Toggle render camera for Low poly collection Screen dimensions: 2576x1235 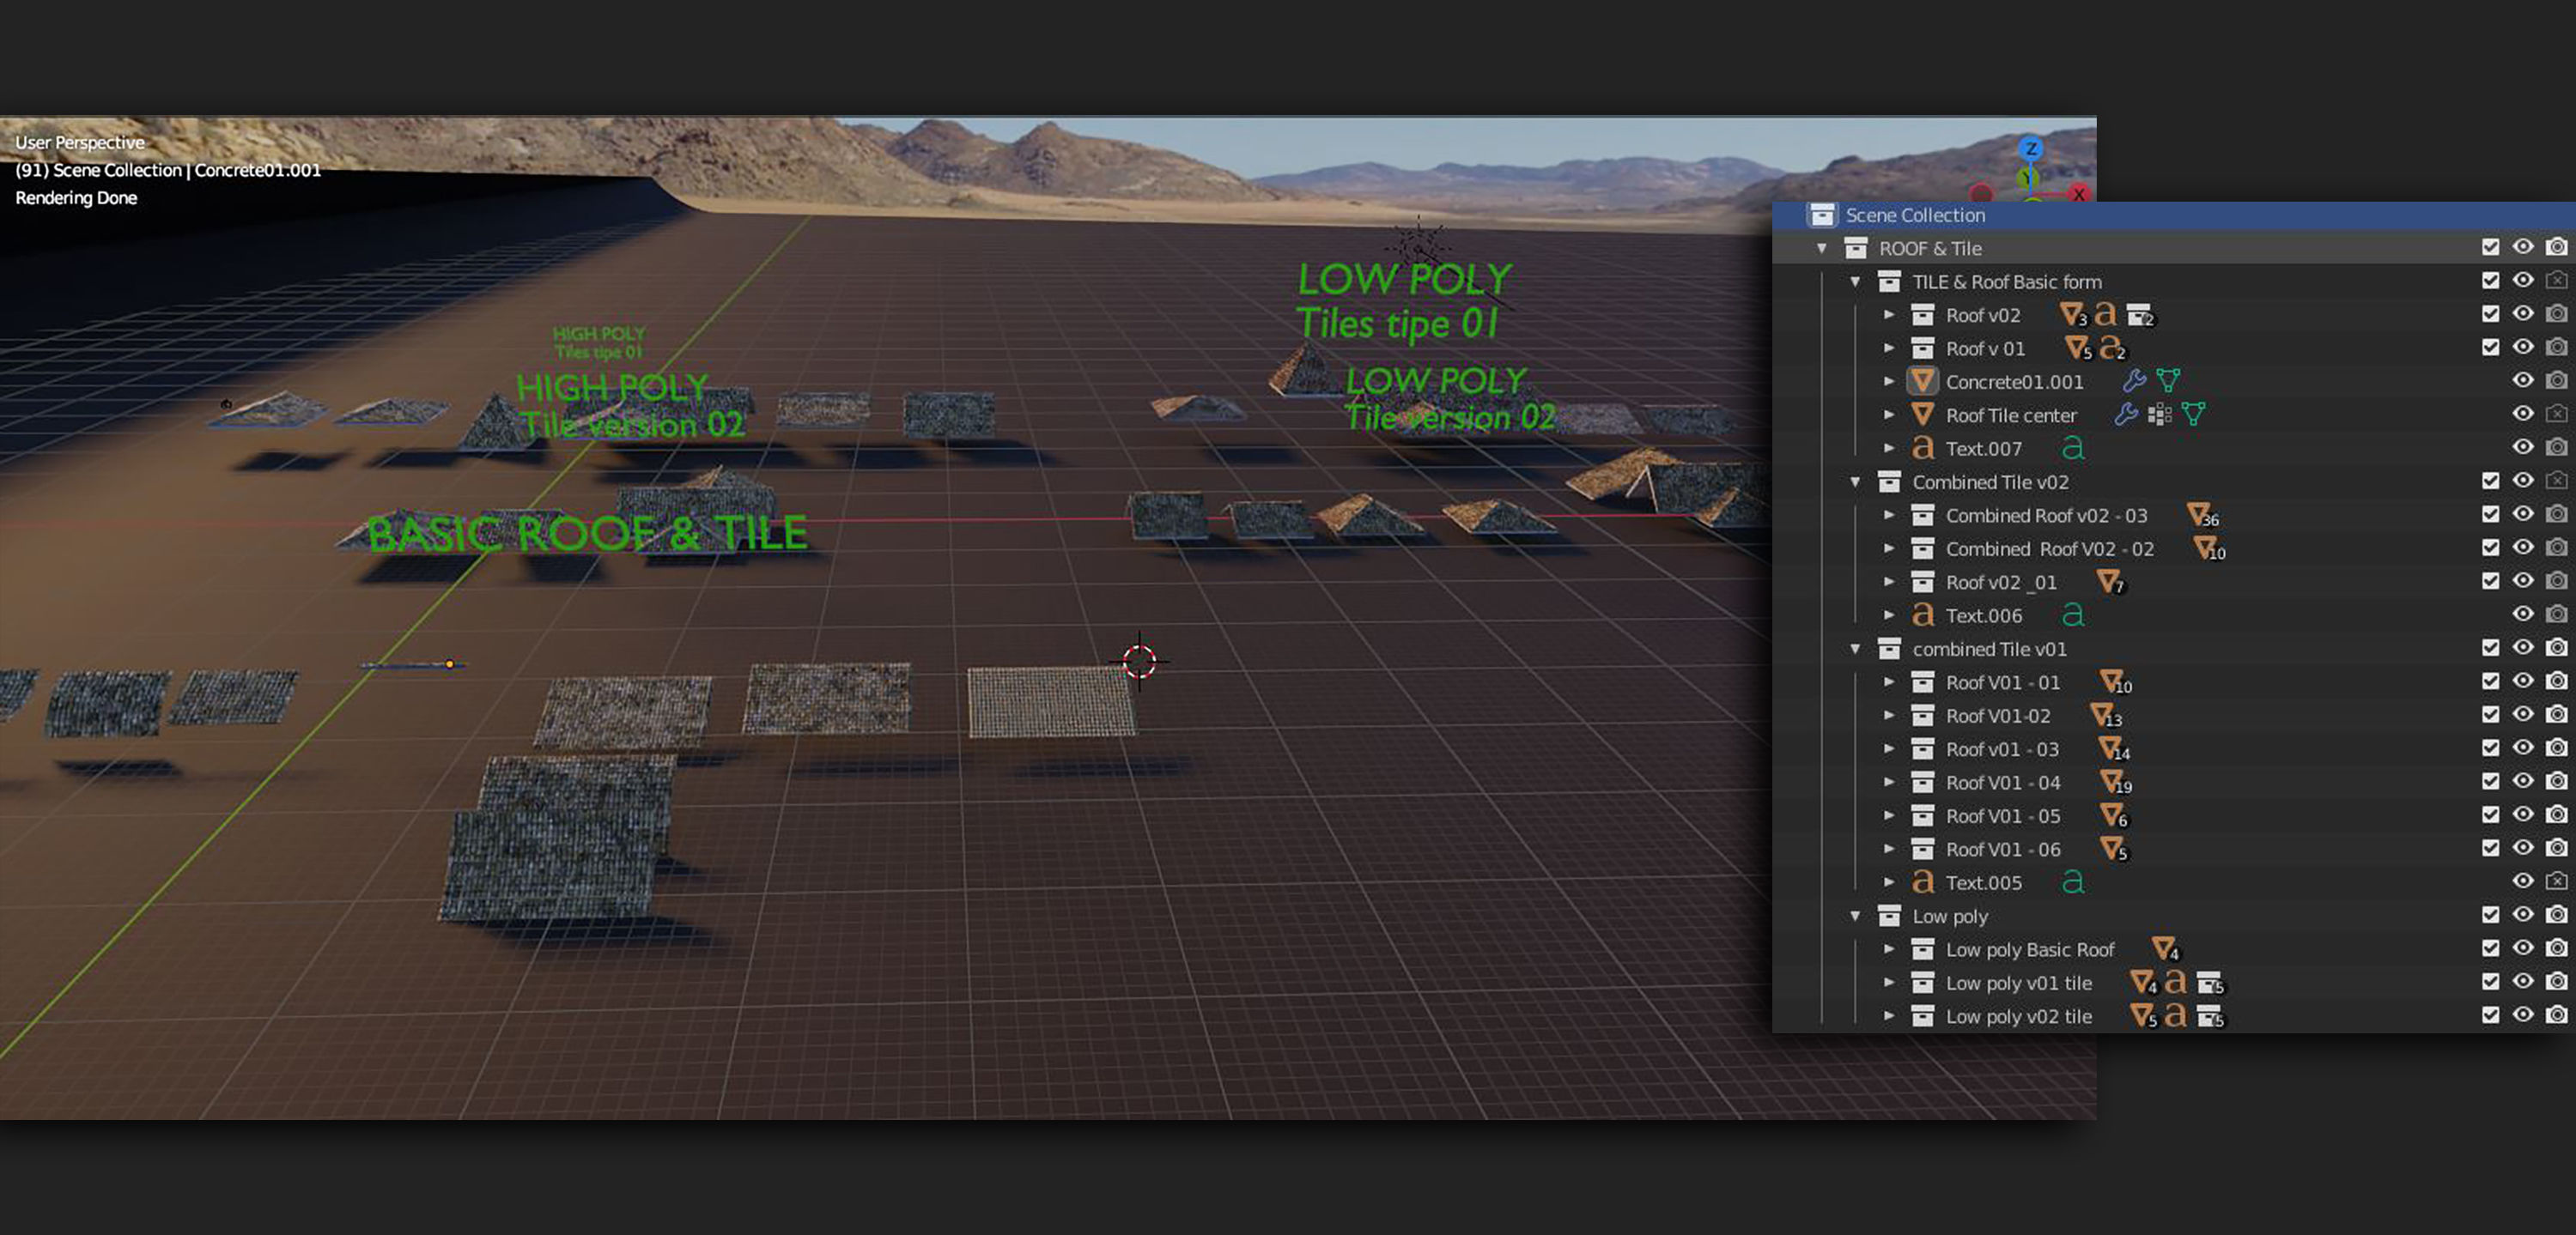[x=2556, y=914]
